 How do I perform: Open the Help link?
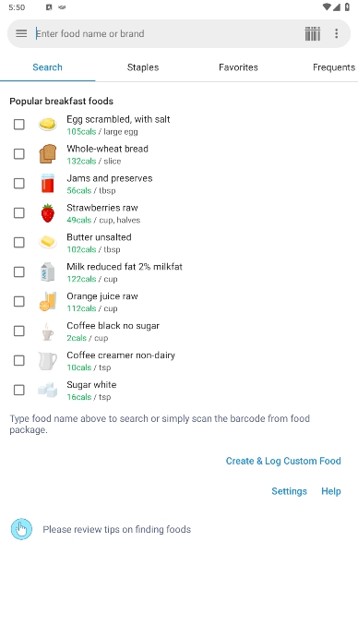click(x=331, y=491)
